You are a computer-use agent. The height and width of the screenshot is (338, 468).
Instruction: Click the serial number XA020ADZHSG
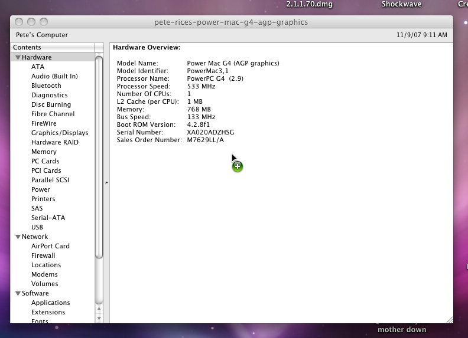[210, 132]
